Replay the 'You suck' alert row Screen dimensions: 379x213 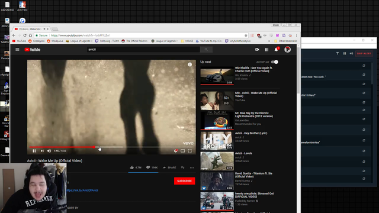click(x=364, y=75)
